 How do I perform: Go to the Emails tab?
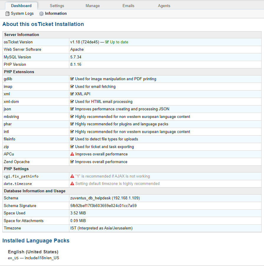(128, 6)
